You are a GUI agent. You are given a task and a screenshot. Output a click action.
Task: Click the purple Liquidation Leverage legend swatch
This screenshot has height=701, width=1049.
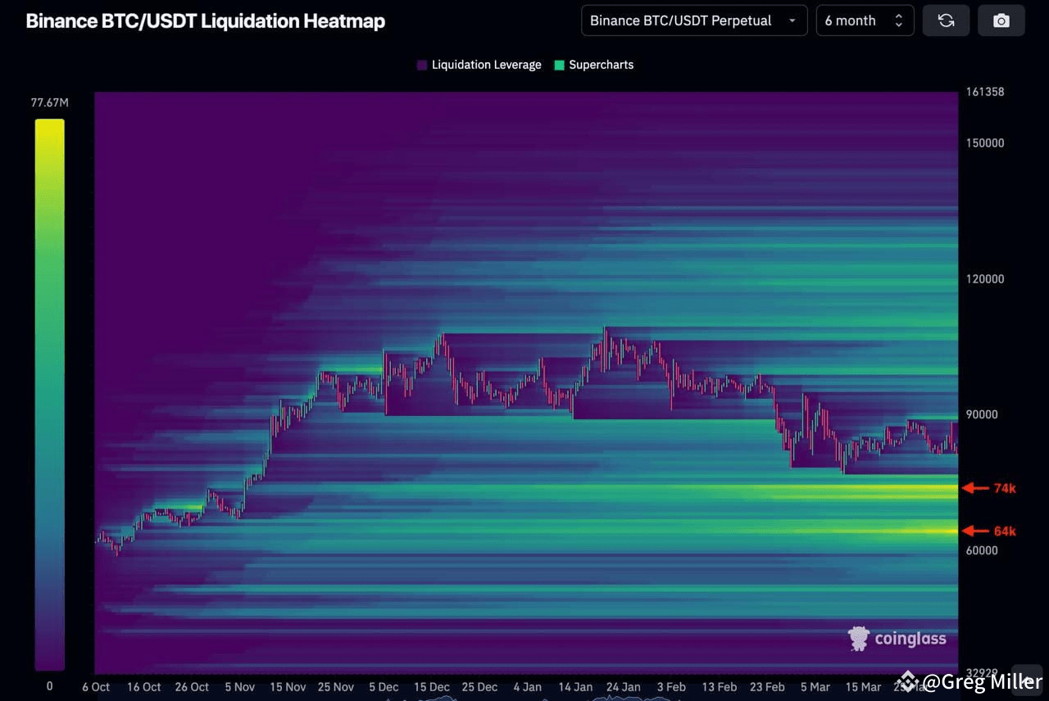point(422,65)
